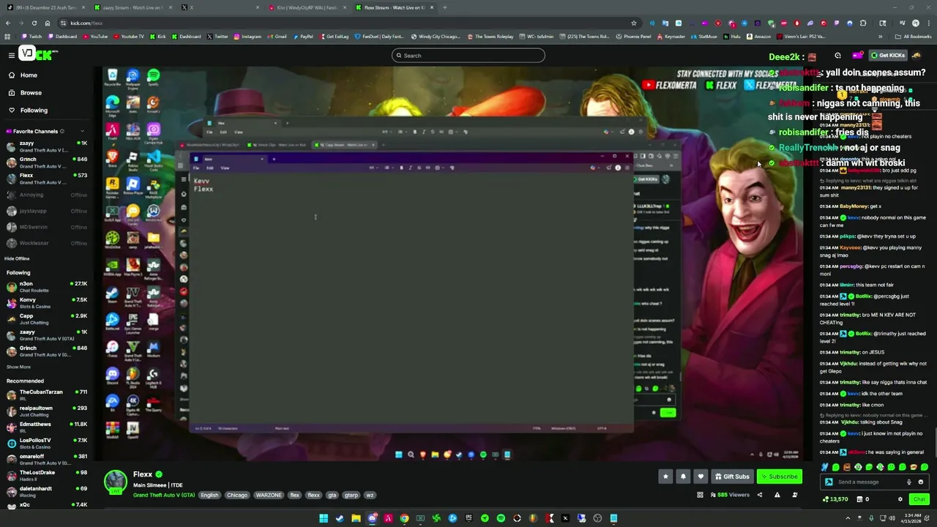Open Following in Kick sidebar
The image size is (937, 527).
coord(34,111)
